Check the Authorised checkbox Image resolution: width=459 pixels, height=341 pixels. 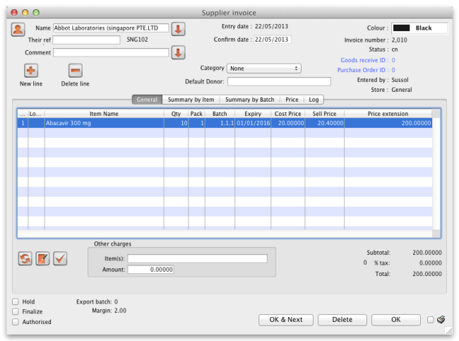[16, 322]
